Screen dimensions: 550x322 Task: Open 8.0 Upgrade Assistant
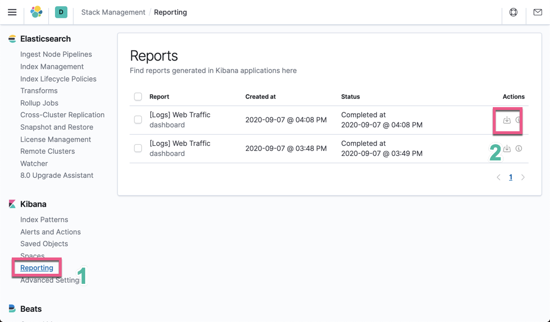pos(57,175)
